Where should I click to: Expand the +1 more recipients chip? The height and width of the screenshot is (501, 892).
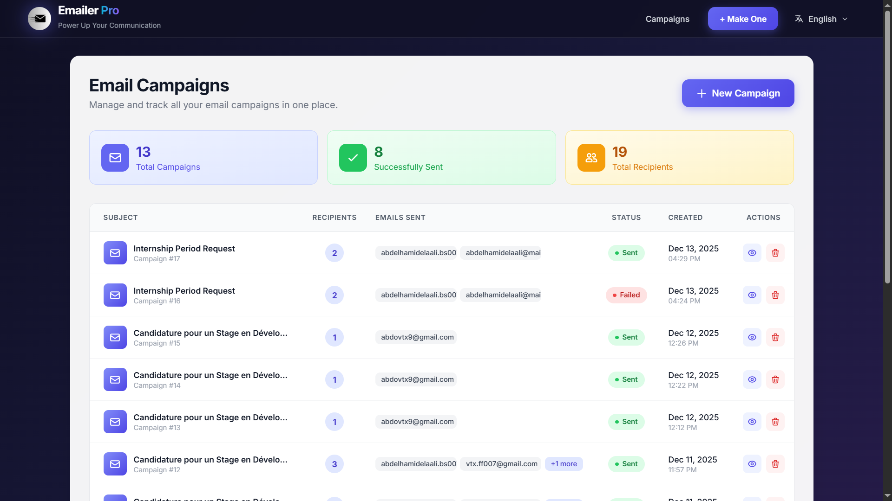click(x=564, y=464)
